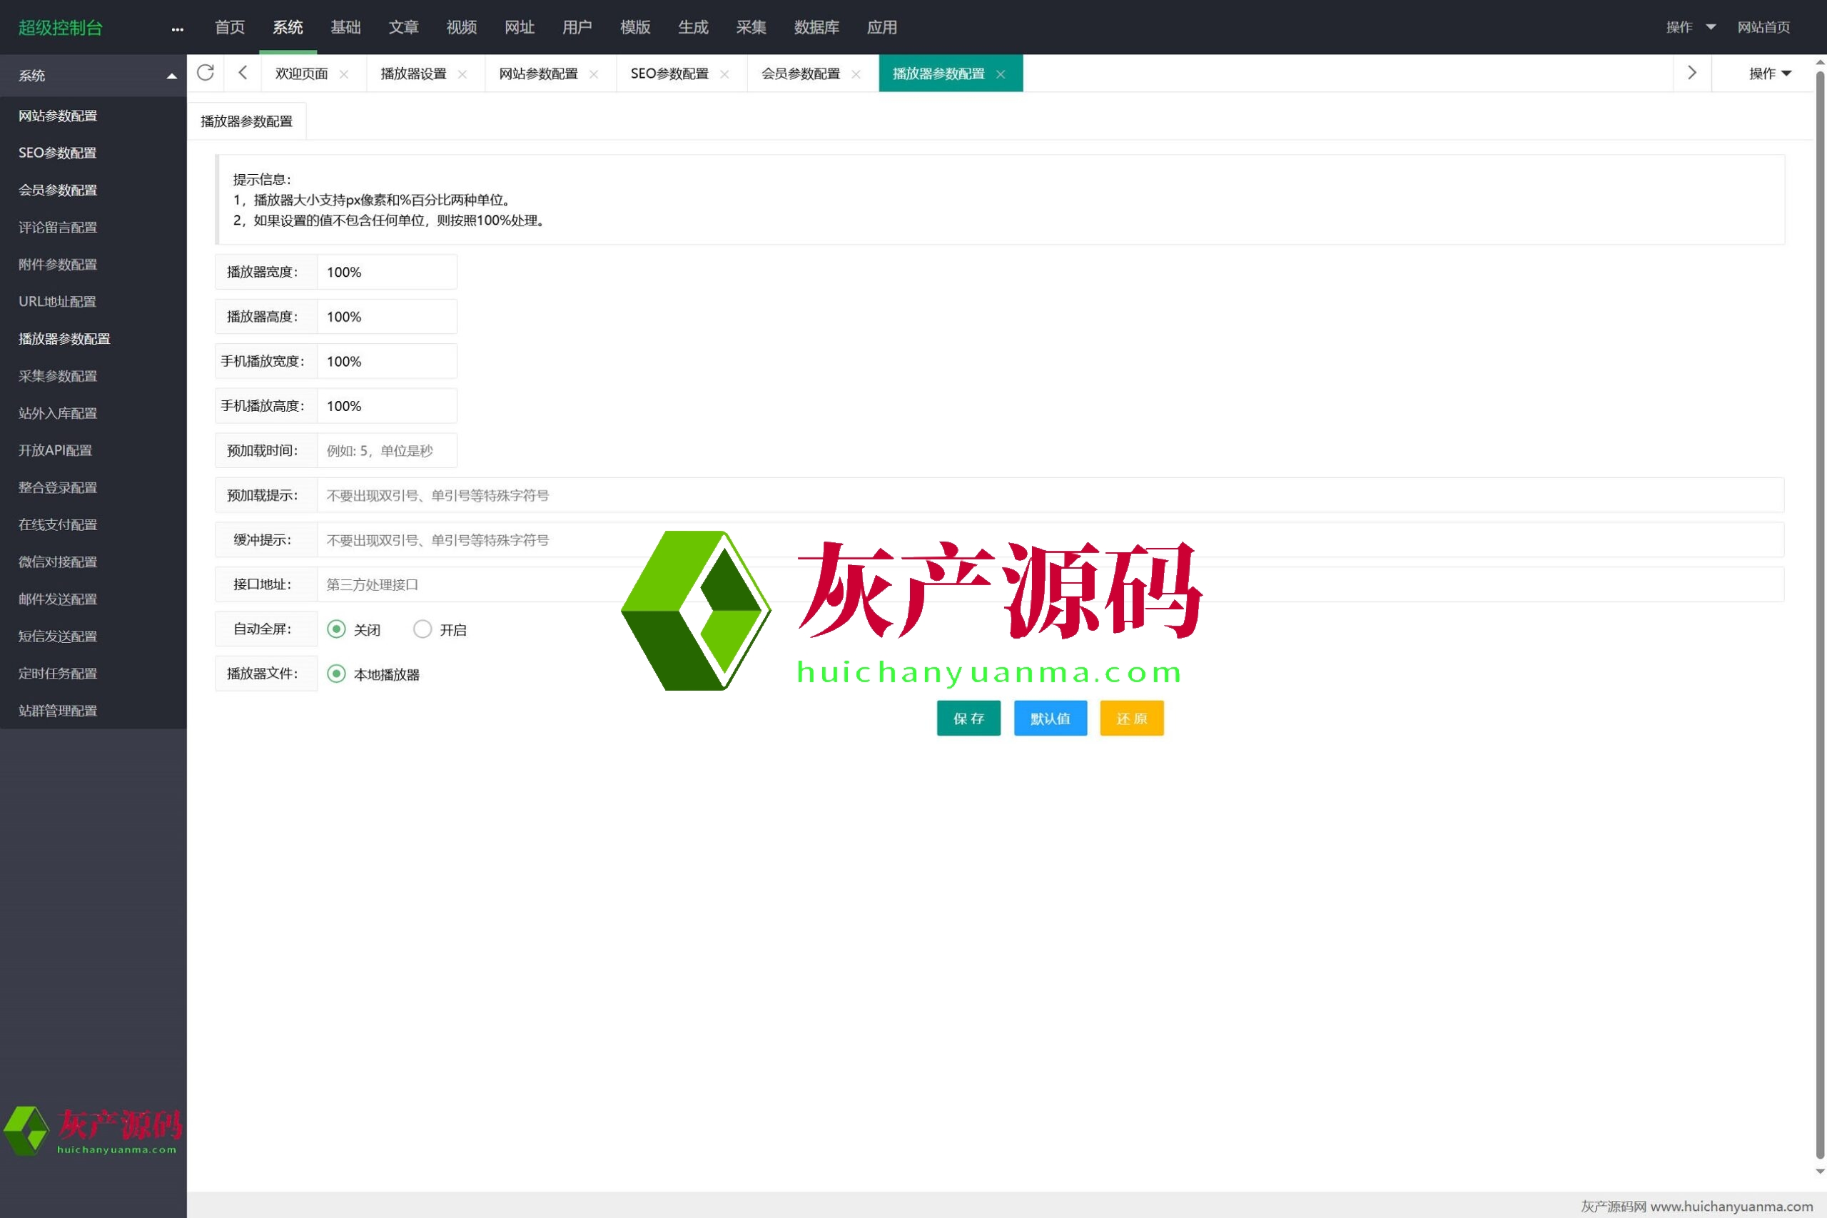
Task: Switch to the 网站参数配置 tab
Action: tap(537, 73)
